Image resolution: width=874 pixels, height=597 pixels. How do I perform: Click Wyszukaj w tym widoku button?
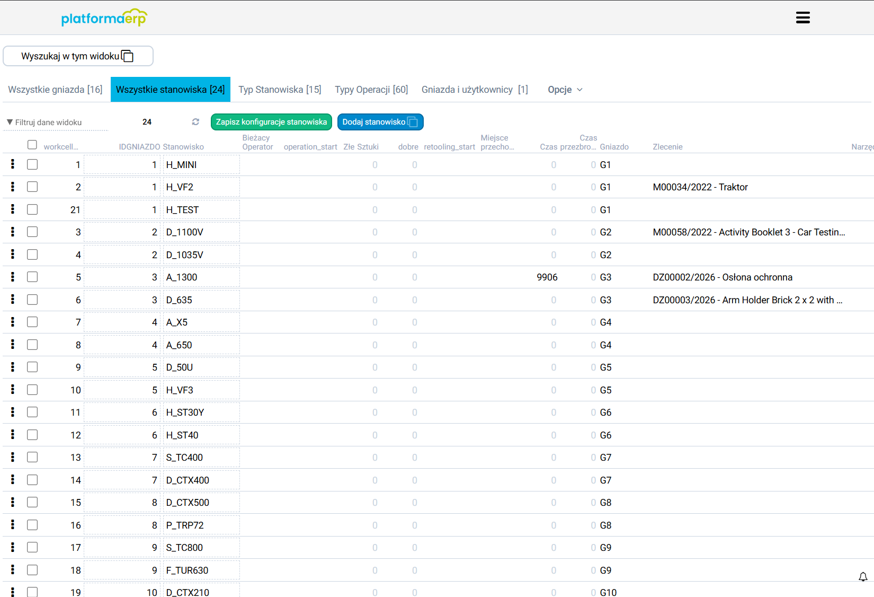[78, 56]
